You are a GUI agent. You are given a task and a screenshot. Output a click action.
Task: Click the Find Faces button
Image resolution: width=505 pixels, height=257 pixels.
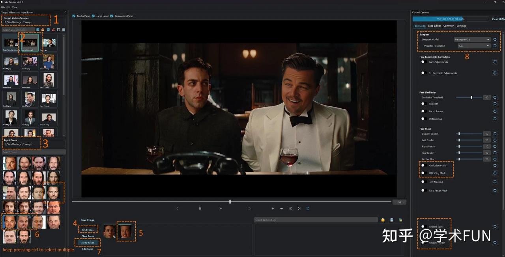[x=88, y=230]
